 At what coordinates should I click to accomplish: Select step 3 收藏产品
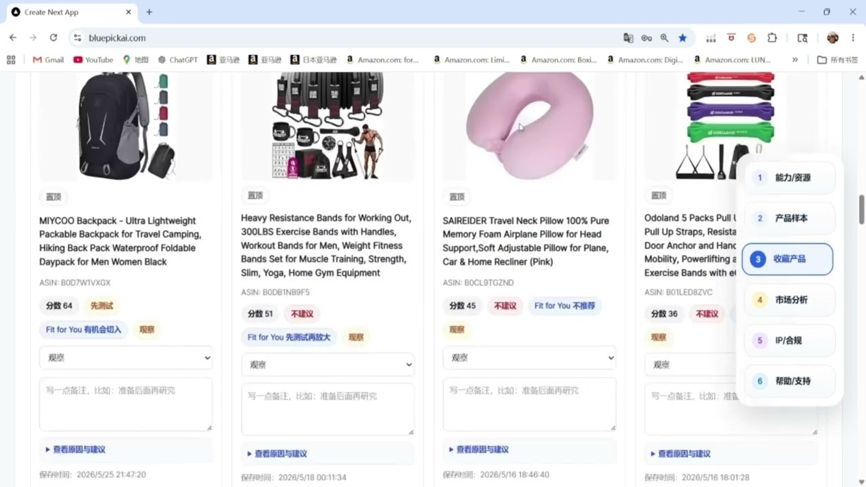[788, 259]
